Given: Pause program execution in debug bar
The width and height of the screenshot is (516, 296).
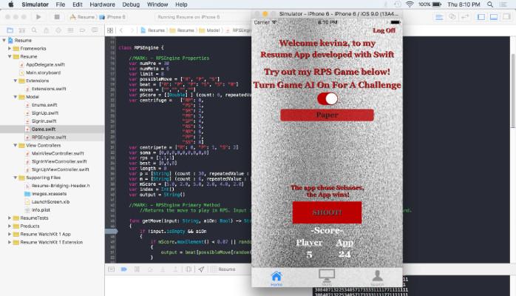Looking at the screenshot, I should coord(137,269).
